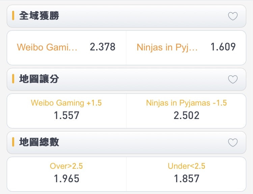Select Ninjas in Pyjamas match winner bet
The image size is (253, 194).
(x=186, y=48)
